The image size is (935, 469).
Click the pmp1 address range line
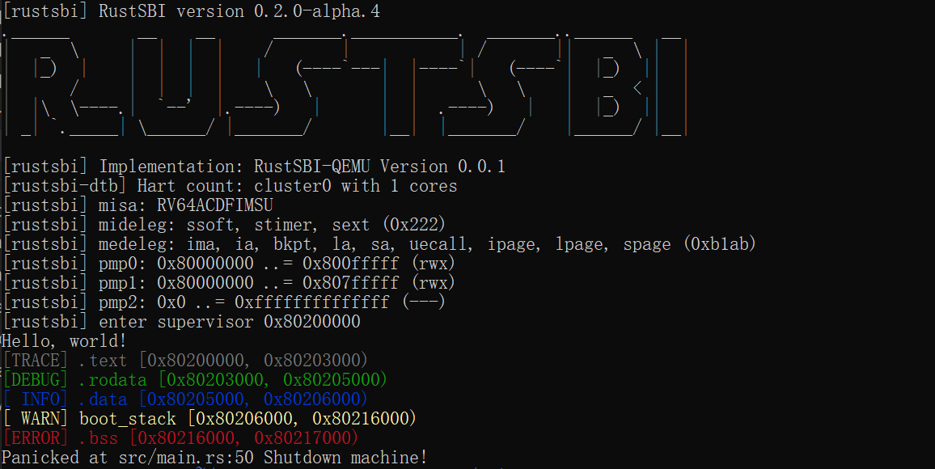pos(229,283)
